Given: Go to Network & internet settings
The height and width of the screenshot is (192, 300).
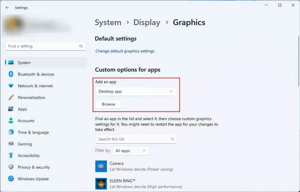Looking at the screenshot, I should tap(46, 86).
